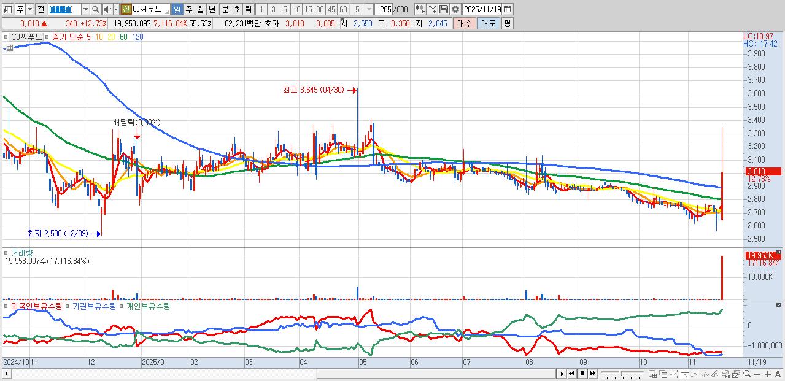
Task: Select the yearly 년 chart period
Action: pyautogui.click(x=212, y=9)
